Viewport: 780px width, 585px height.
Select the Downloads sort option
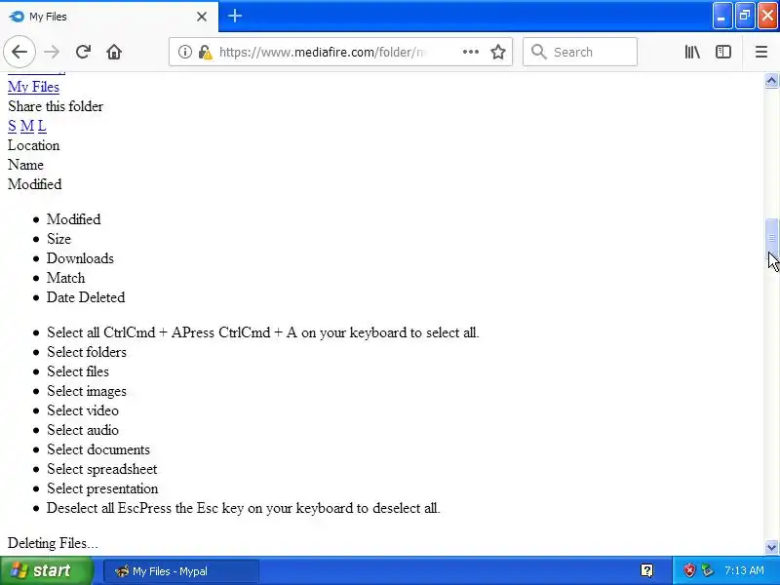pyautogui.click(x=80, y=258)
